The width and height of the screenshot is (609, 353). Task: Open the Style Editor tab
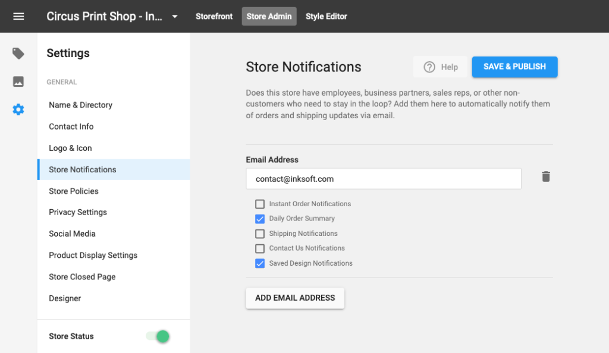[x=327, y=16]
